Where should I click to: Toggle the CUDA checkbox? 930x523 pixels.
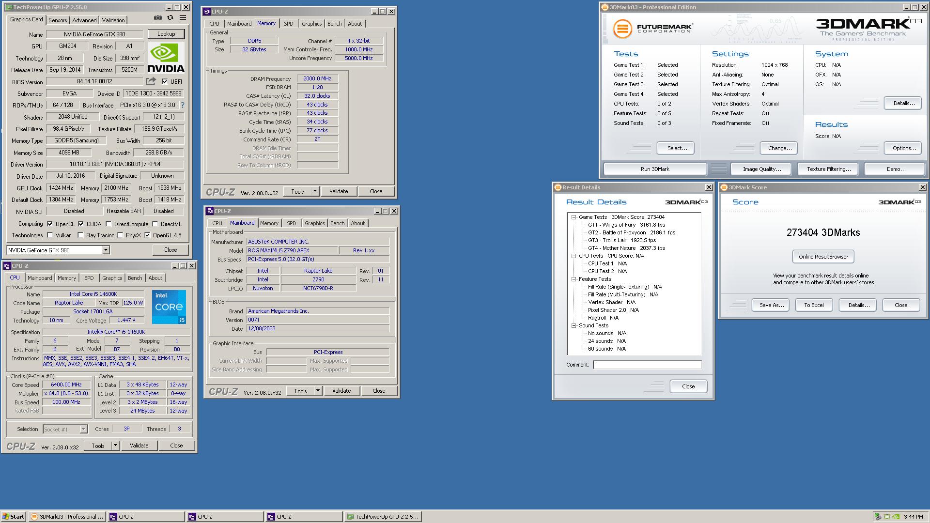(x=81, y=224)
